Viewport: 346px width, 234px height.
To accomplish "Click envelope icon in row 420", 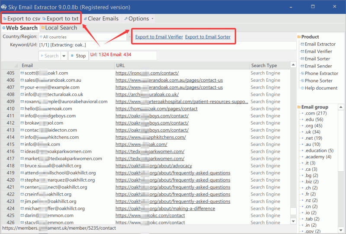I will pos(22,180).
